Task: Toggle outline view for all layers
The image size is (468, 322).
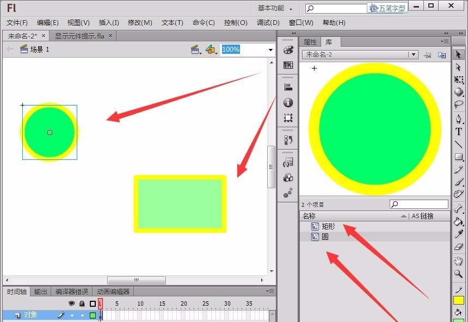Action: tap(93, 304)
